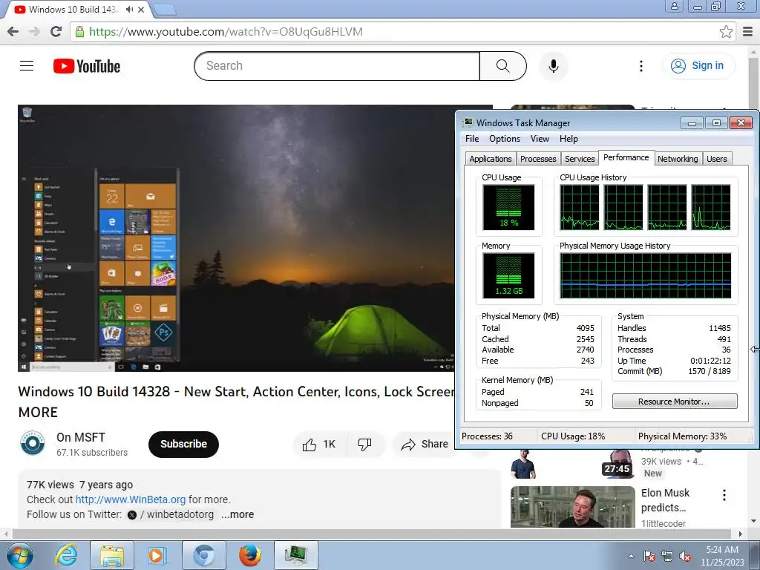Click the browser back arrow
The width and height of the screenshot is (760, 570).
(13, 31)
